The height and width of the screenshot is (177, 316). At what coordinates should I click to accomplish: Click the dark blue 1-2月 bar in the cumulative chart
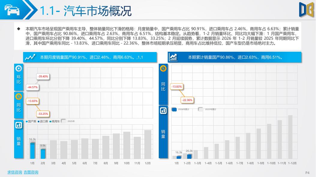tap(189, 157)
